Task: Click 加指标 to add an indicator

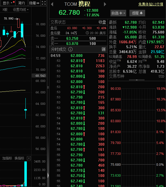Action: click(7, 158)
